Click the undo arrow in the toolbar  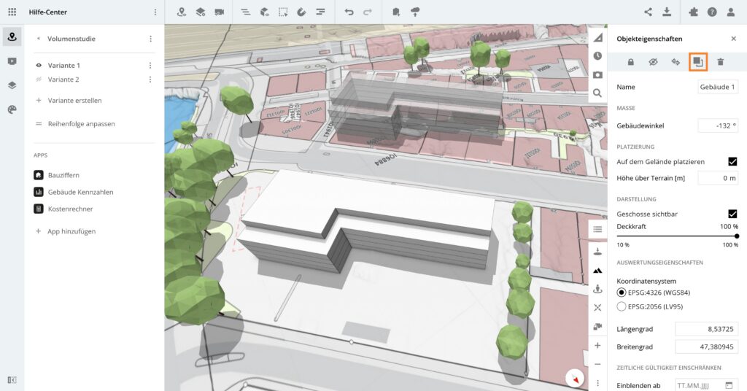[x=349, y=12]
